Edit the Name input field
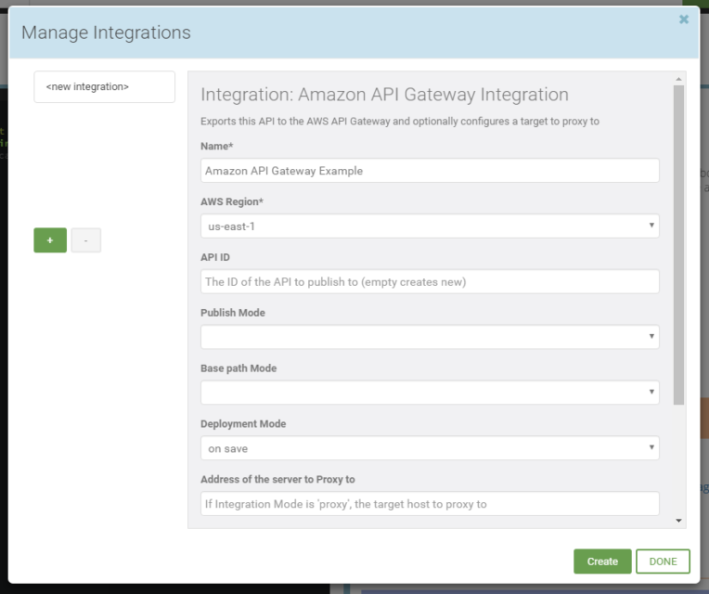Viewport: 709px width, 594px height. 430,171
